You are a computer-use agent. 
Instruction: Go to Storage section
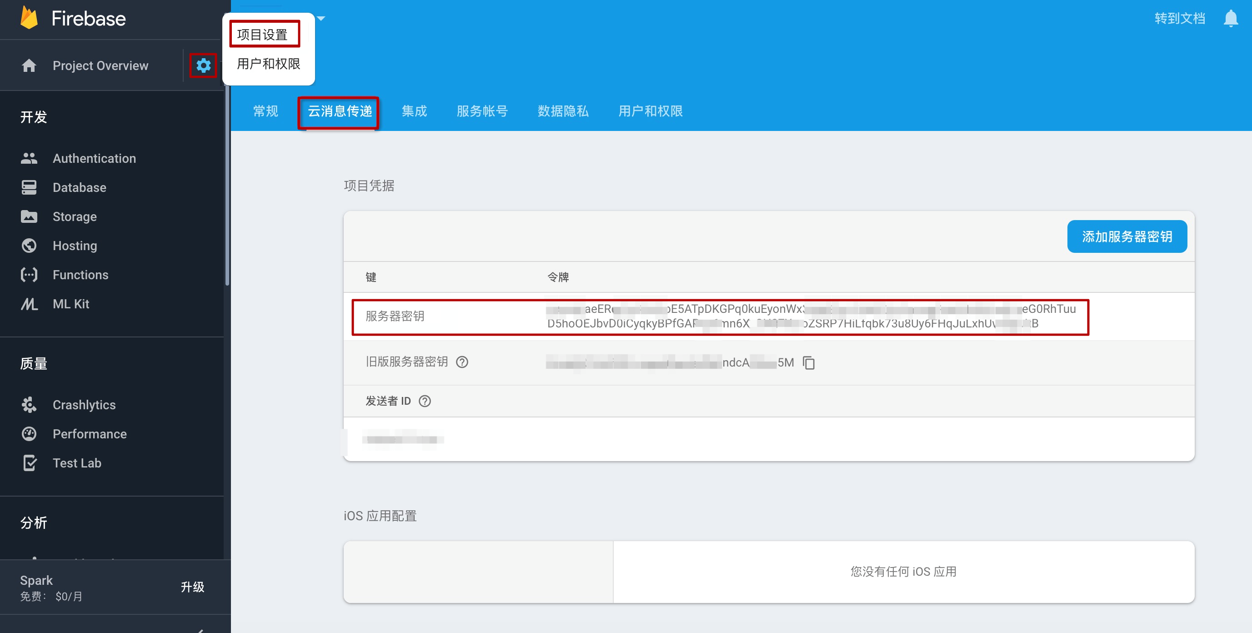pos(75,216)
